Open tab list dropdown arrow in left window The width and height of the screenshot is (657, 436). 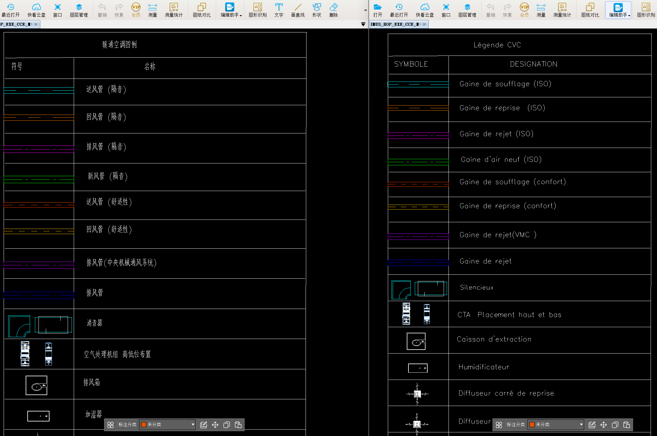click(x=363, y=24)
